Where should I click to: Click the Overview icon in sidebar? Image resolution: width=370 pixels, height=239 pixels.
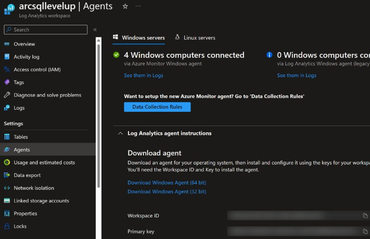coord(7,44)
